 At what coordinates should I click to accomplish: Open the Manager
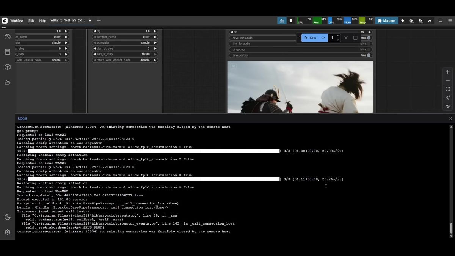tap(386, 21)
